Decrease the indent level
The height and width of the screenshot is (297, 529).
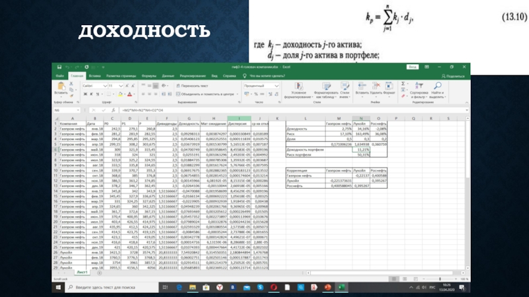[163, 94]
